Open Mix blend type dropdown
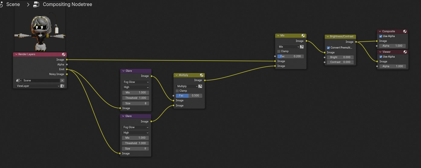The image size is (421, 168). click(288, 47)
